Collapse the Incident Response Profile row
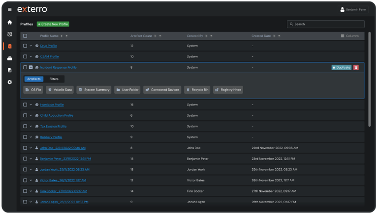Screen dimensions: 378x214 pyautogui.click(x=31, y=67)
